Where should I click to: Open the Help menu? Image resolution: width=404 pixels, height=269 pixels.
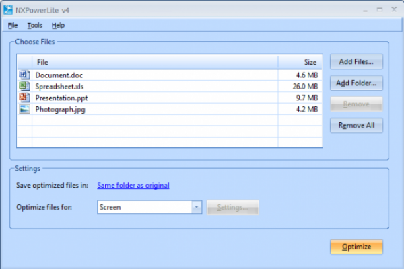58,26
